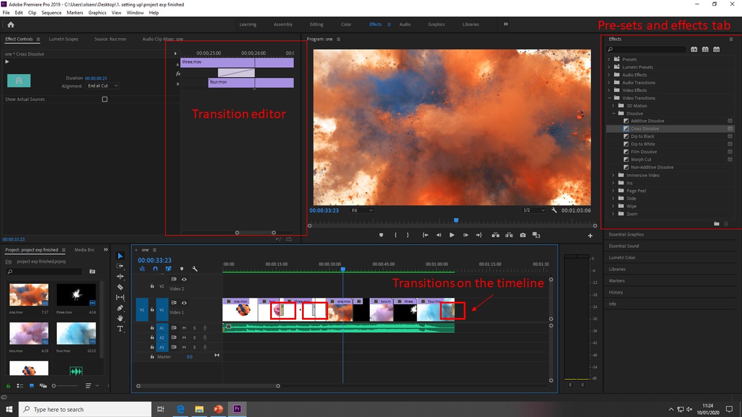742x417 pixels.
Task: Toggle Video 2 track visibility eye
Action: tap(184, 279)
